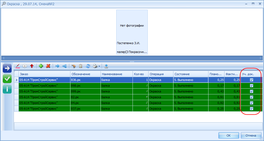Click the red X delete icon
The width and height of the screenshot is (264, 141).
click(48, 66)
